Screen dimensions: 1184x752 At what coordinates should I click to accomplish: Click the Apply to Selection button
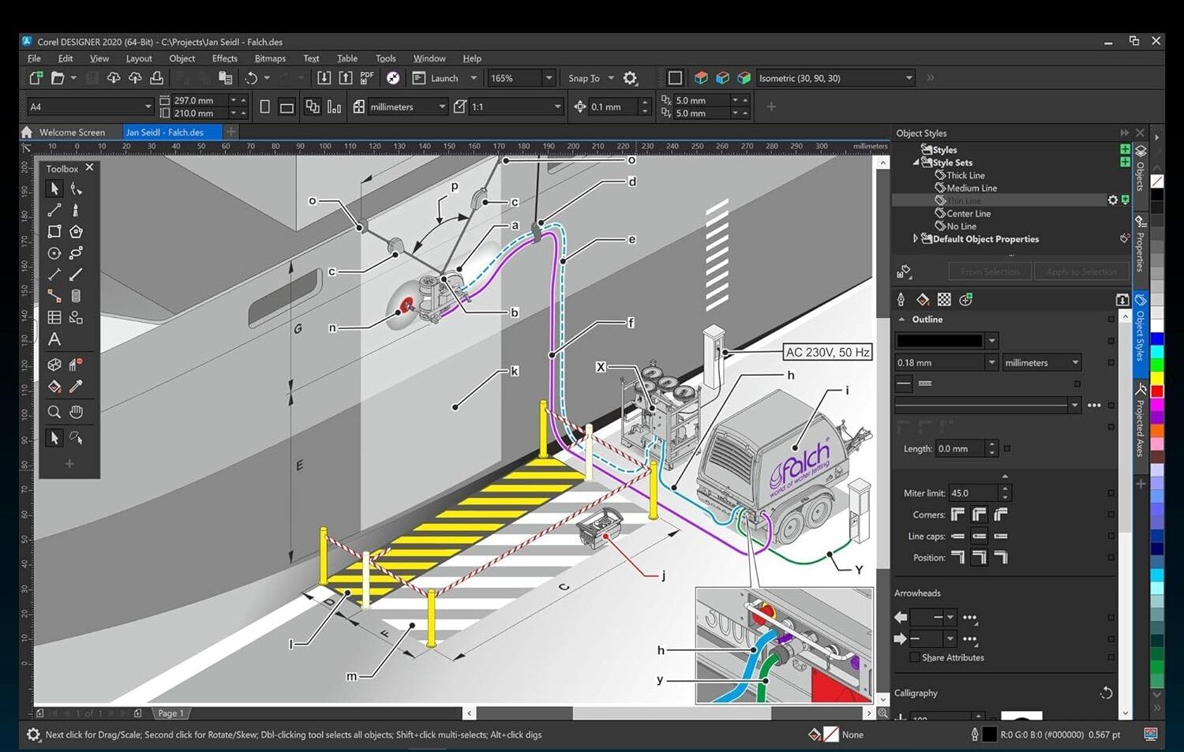coord(1081,271)
